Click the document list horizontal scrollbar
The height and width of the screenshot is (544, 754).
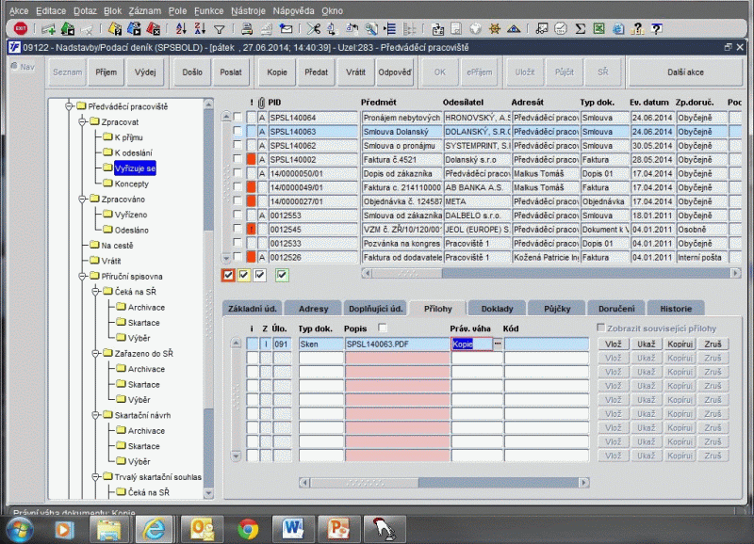point(551,273)
